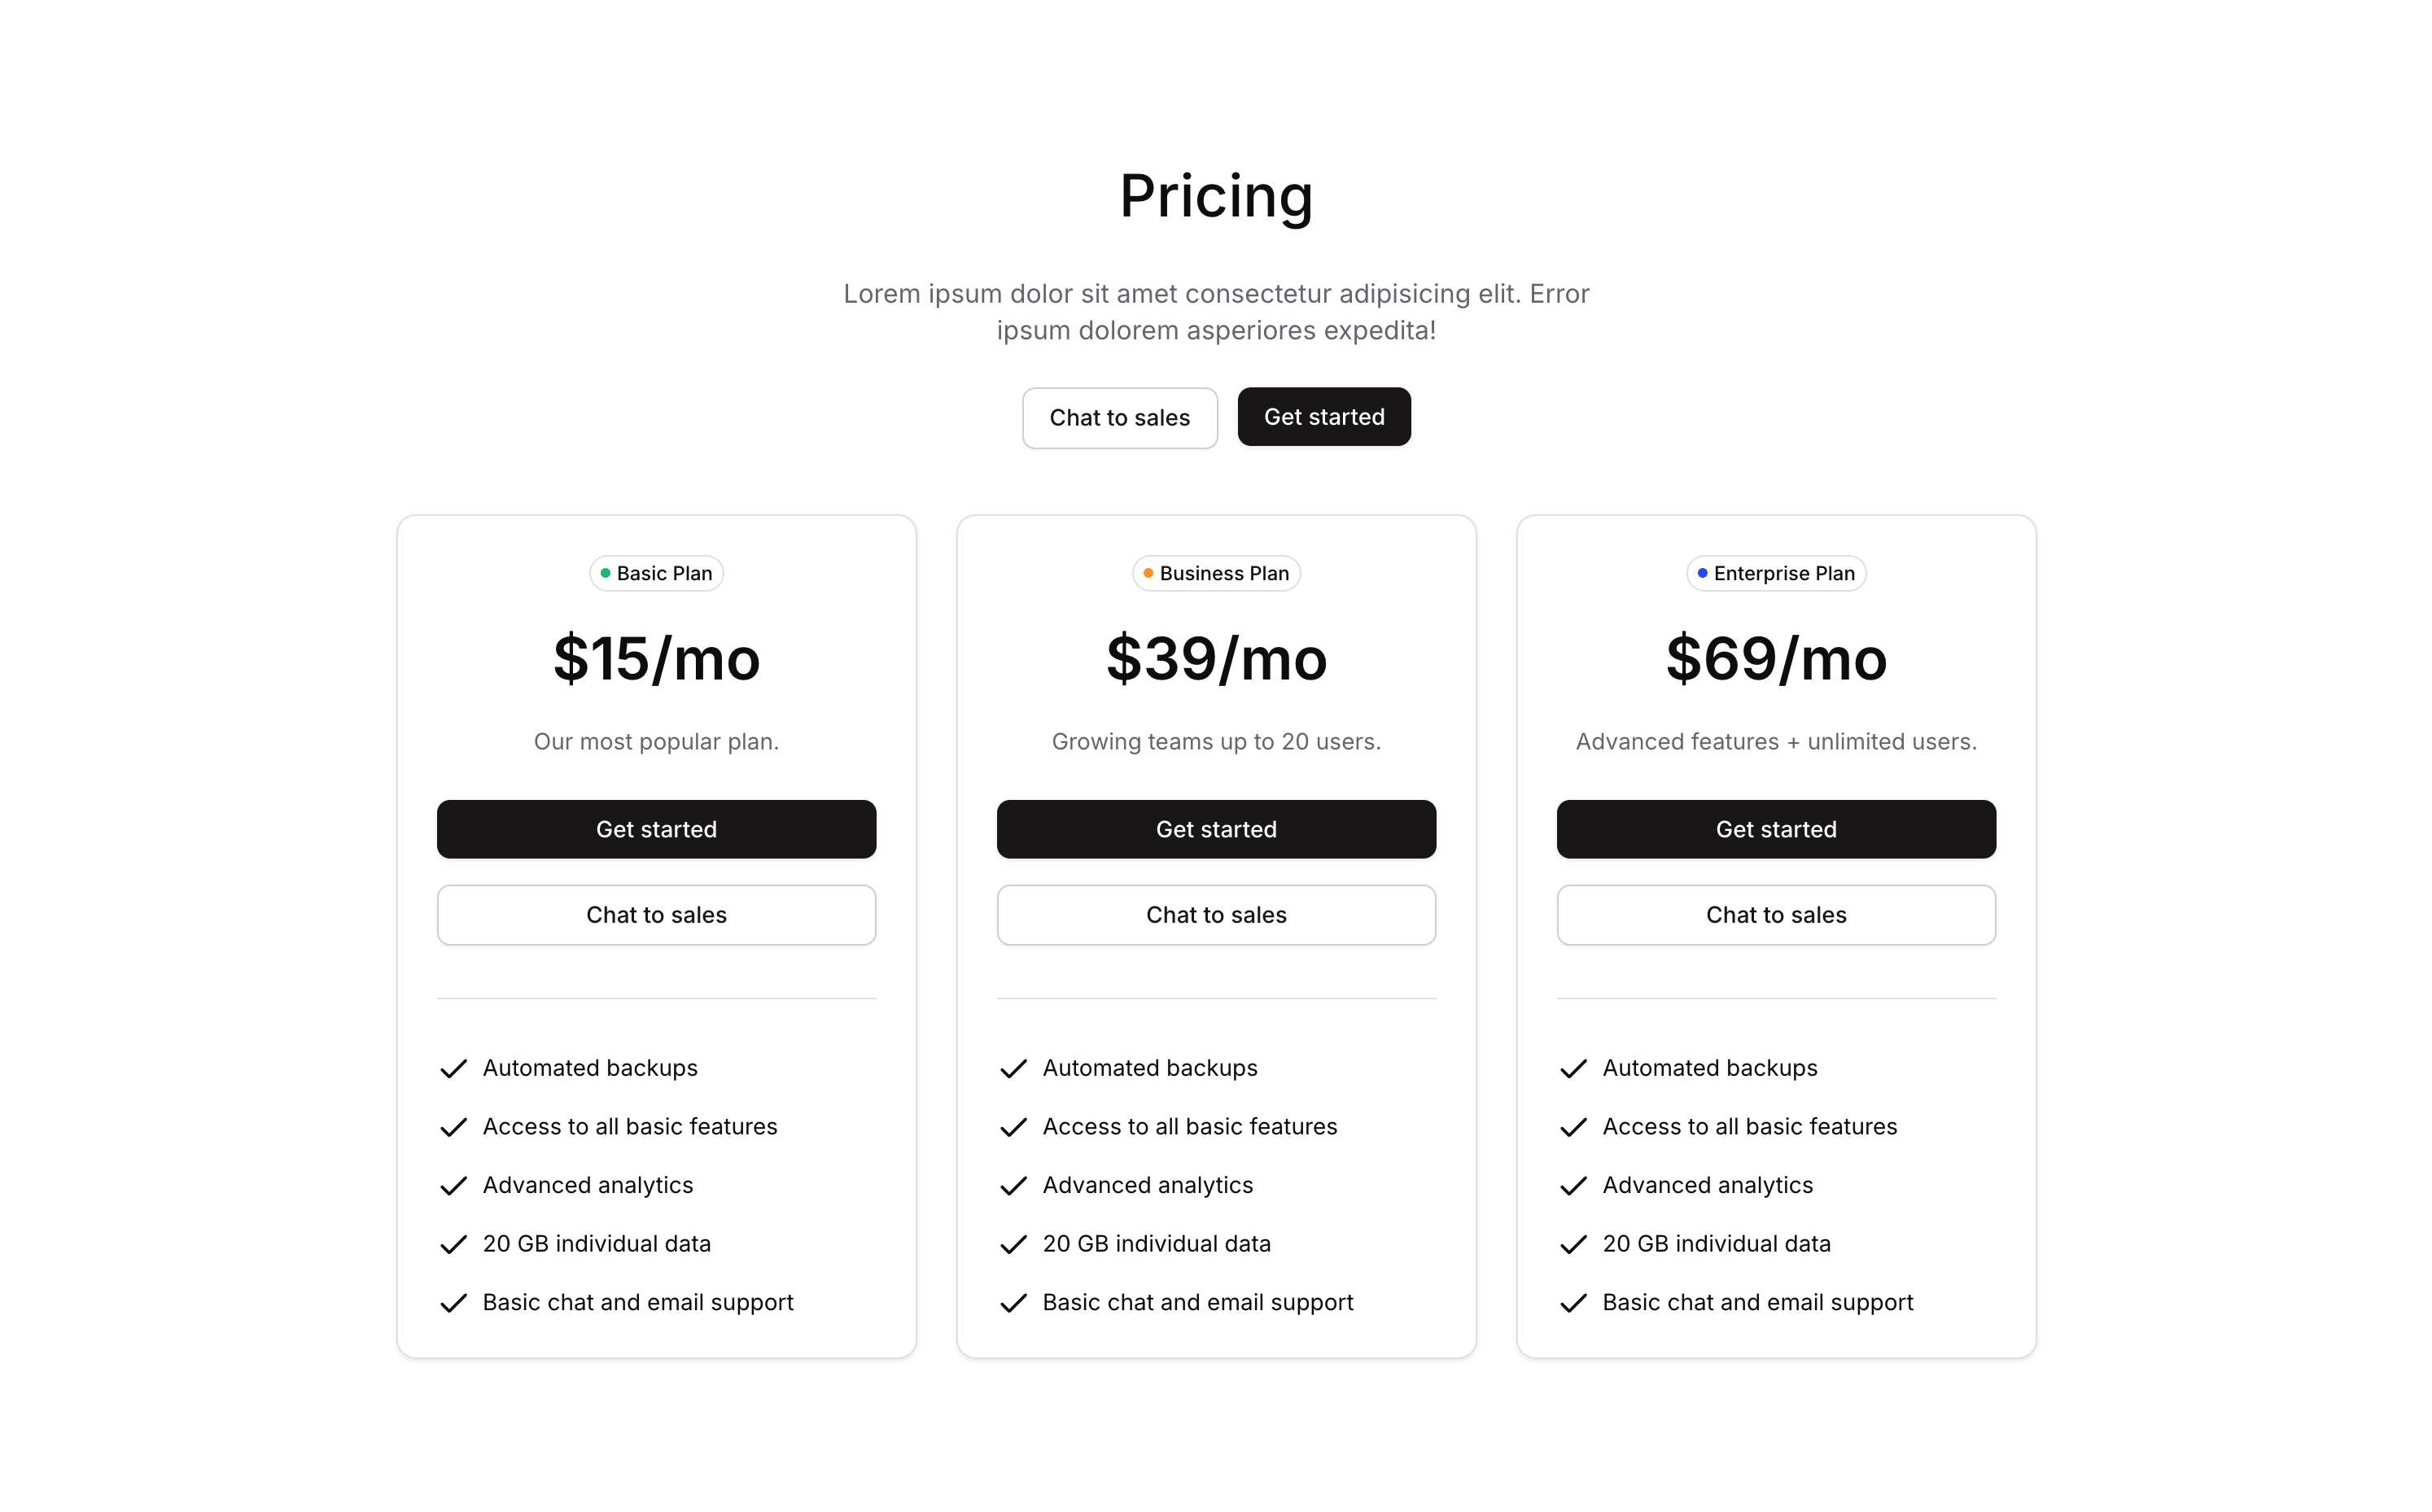Viewport: 2432px width, 1512px height.
Task: Click Enterprise Plan's Advanced analytics checkmark
Action: tap(1573, 1186)
